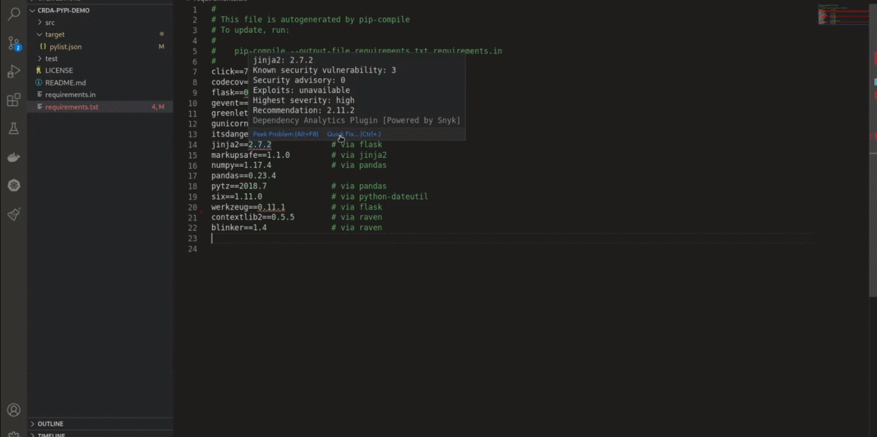This screenshot has height=437, width=877.
Task: Open the Search view in activity bar
Action: (x=13, y=14)
